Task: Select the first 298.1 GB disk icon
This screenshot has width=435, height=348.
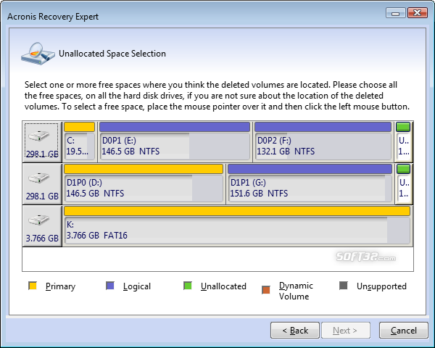Action: (42, 141)
